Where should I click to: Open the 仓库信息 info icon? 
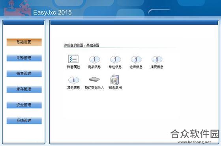click(136, 60)
